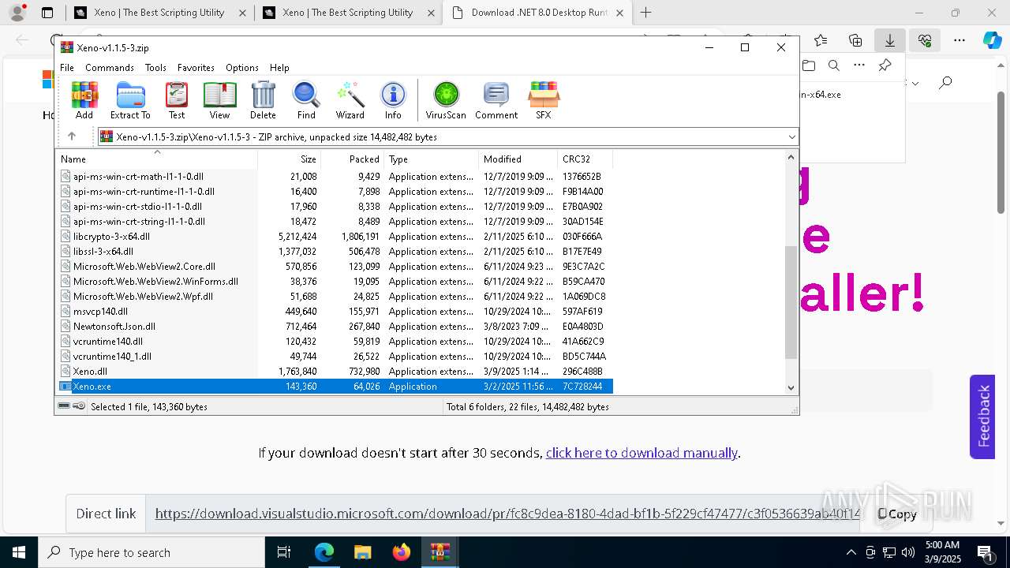Click the SFX archive icon
This screenshot has height=568, width=1010.
coord(544,100)
